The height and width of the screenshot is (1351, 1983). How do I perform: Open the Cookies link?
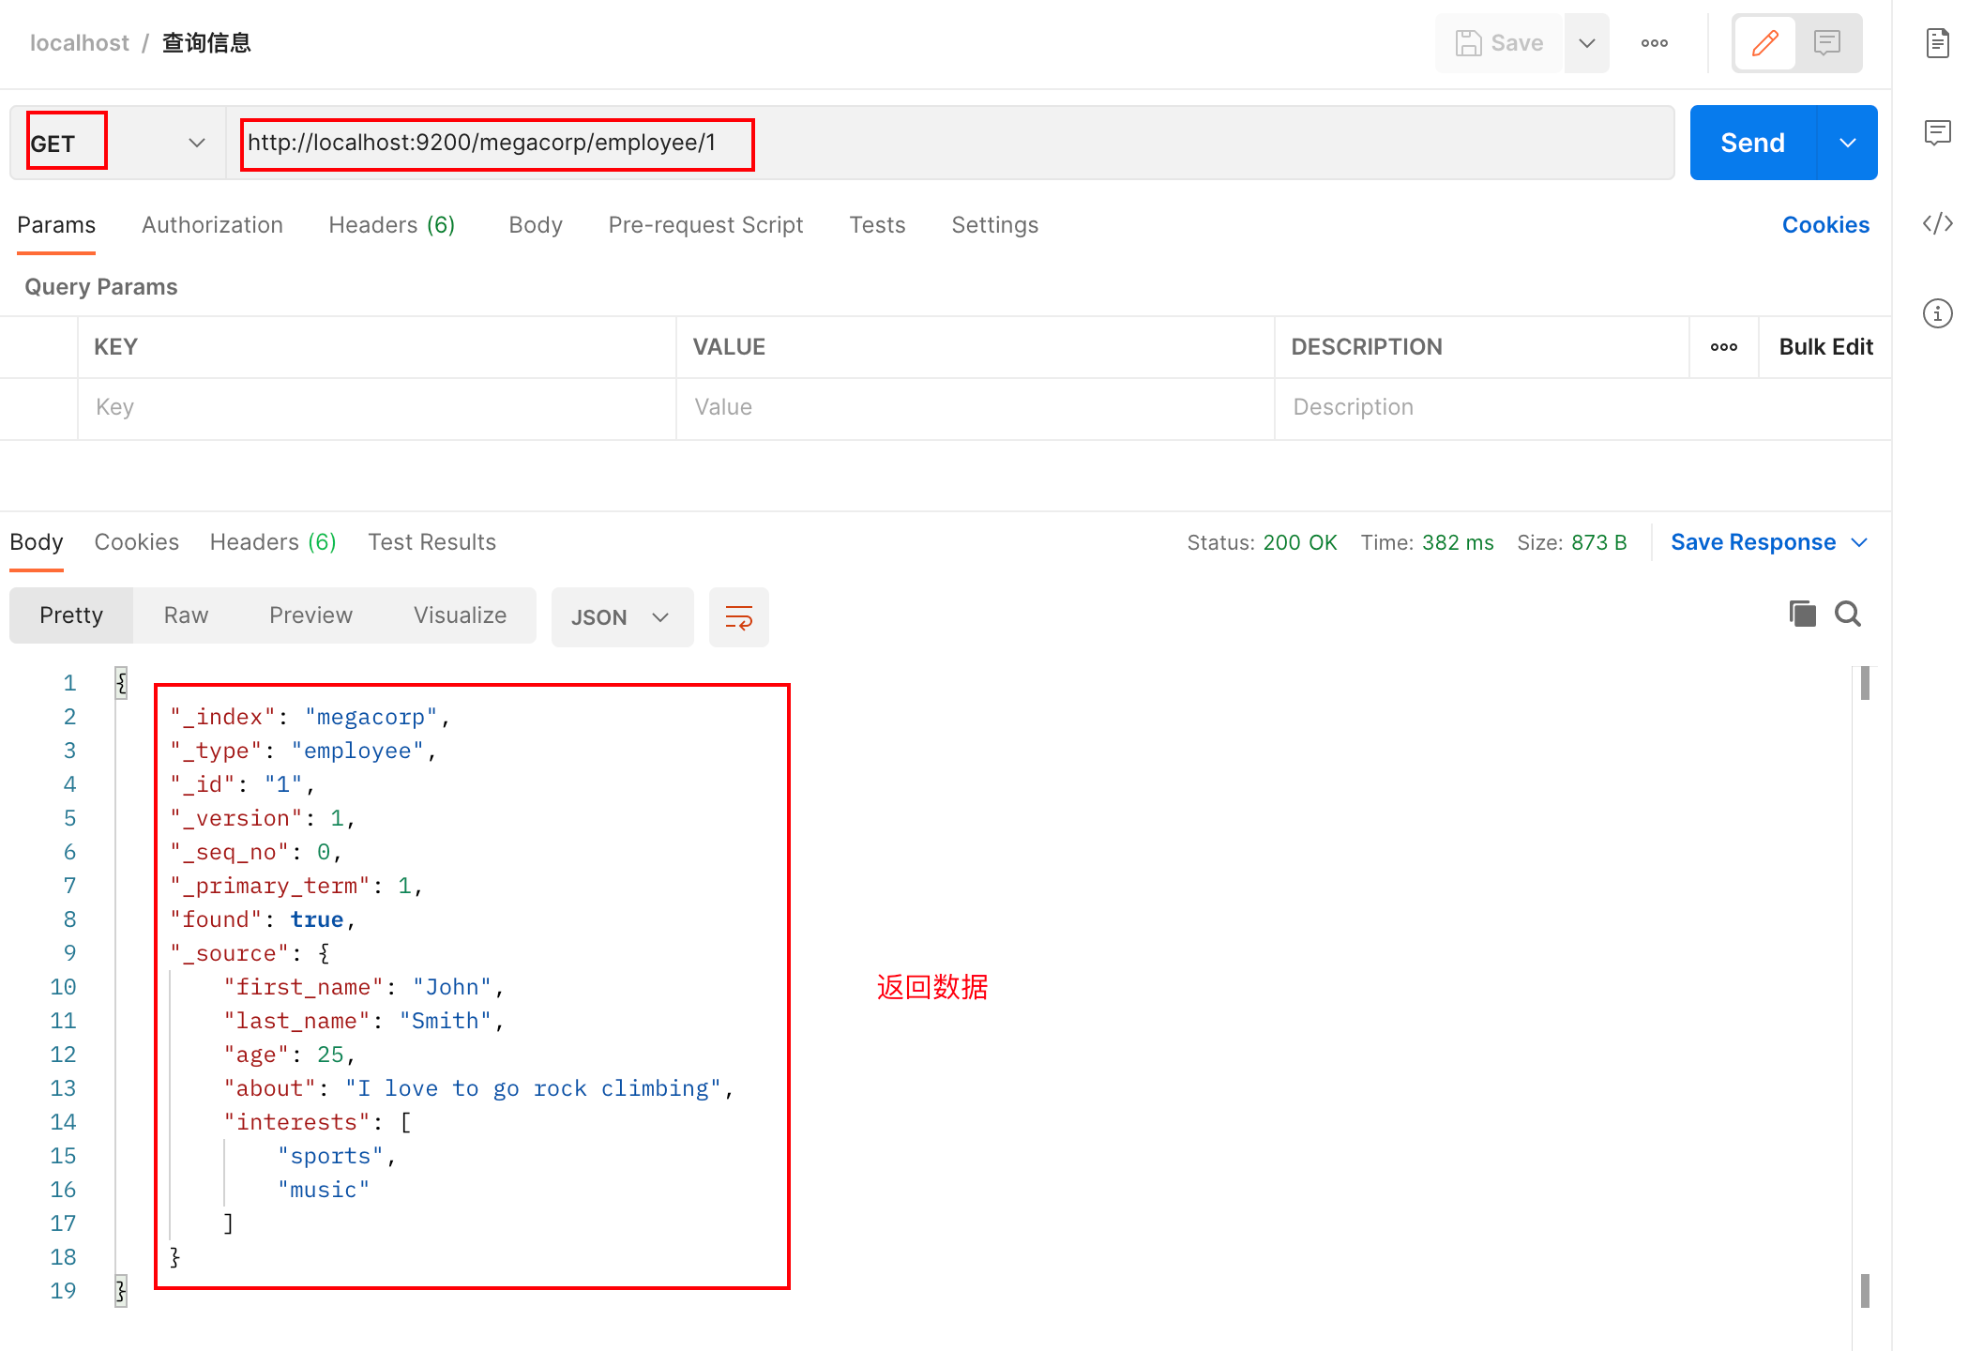(1824, 225)
